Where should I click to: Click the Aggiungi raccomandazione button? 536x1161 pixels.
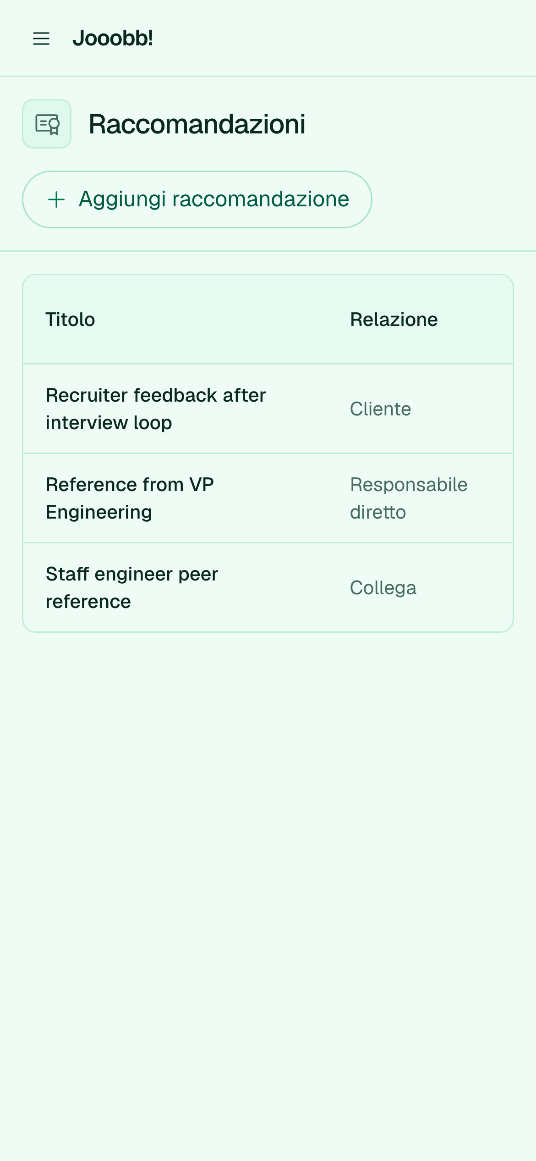[x=197, y=199]
